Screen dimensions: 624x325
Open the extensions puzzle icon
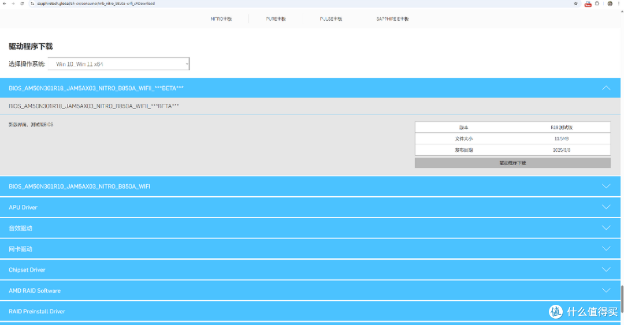click(x=597, y=3)
